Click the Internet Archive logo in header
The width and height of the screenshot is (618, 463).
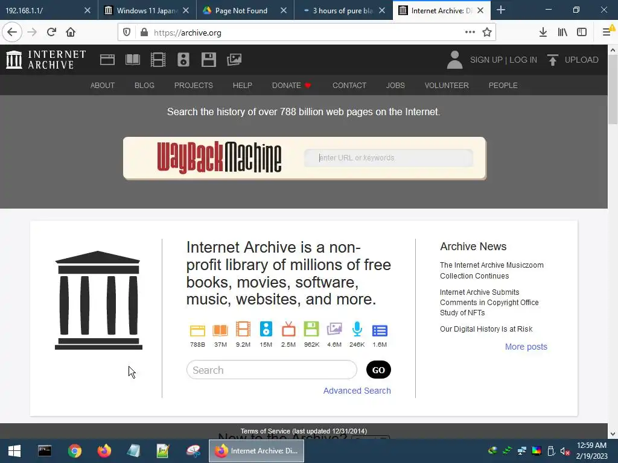[46, 60]
